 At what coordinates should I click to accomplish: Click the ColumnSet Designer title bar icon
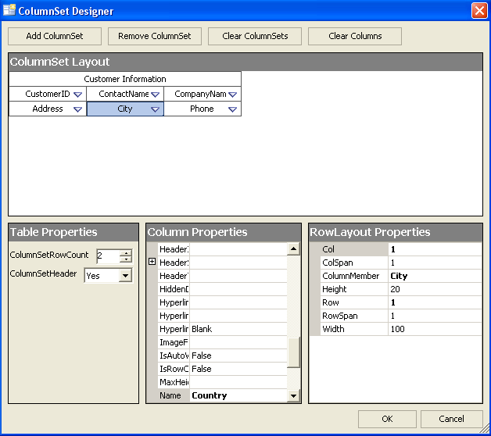9,9
